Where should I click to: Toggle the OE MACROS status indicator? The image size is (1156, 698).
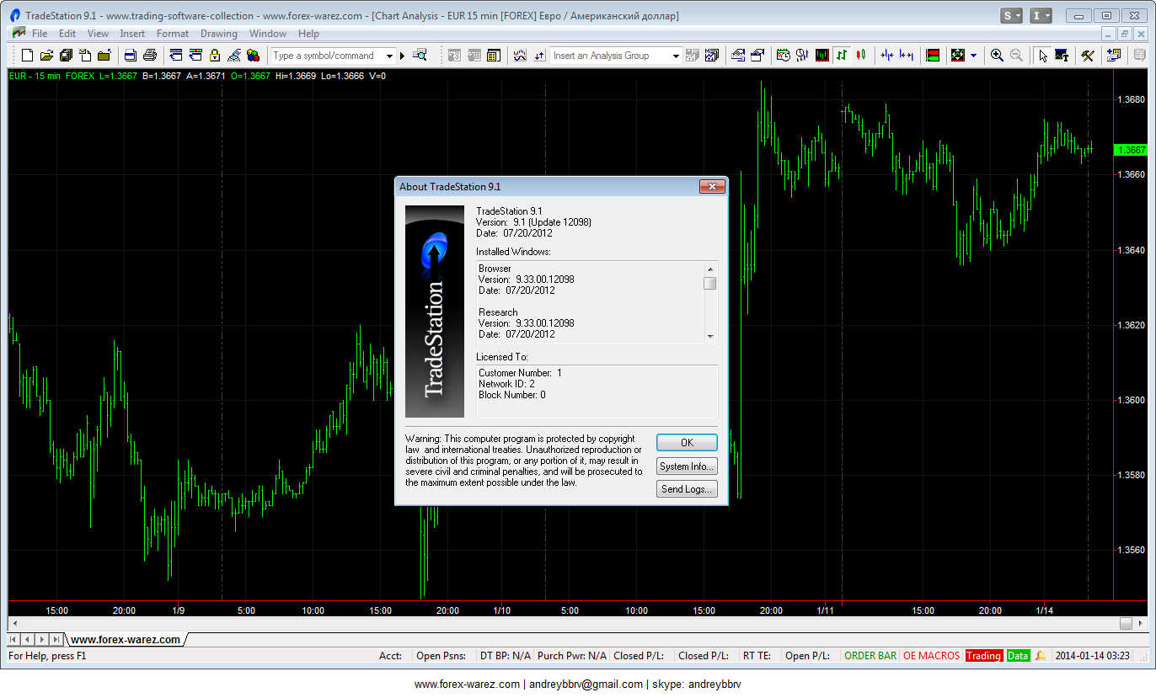(x=930, y=656)
